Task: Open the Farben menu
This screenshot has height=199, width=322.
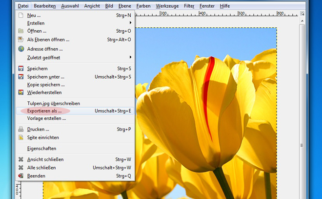Action: (x=143, y=6)
